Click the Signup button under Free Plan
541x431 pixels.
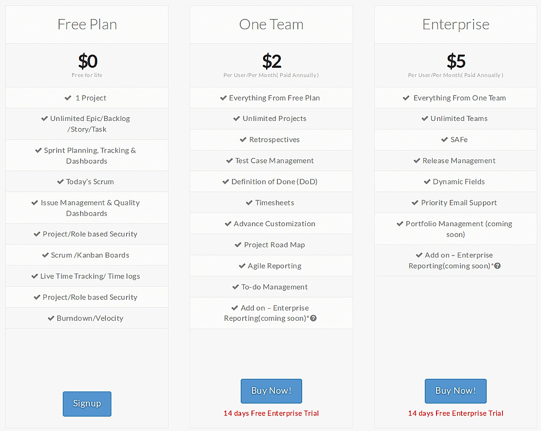click(87, 404)
